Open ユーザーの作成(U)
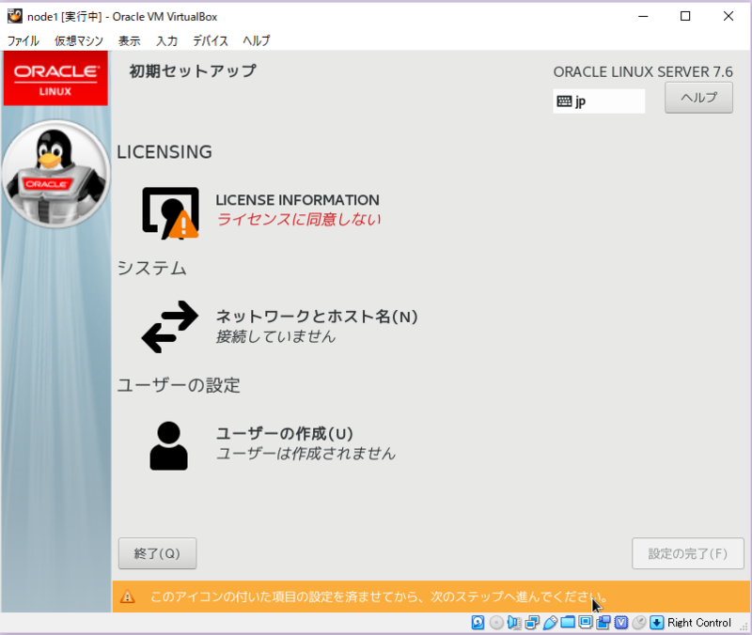Image resolution: width=752 pixels, height=635 pixels. [285, 434]
